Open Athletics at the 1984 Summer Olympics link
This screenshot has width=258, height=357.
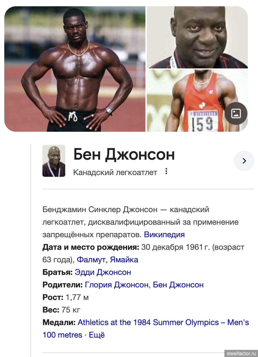(x=146, y=328)
